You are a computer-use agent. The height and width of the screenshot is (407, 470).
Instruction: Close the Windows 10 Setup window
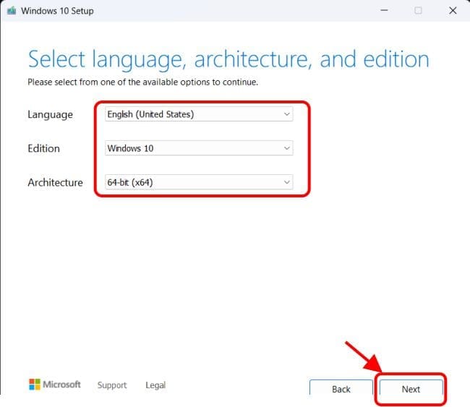(453, 11)
